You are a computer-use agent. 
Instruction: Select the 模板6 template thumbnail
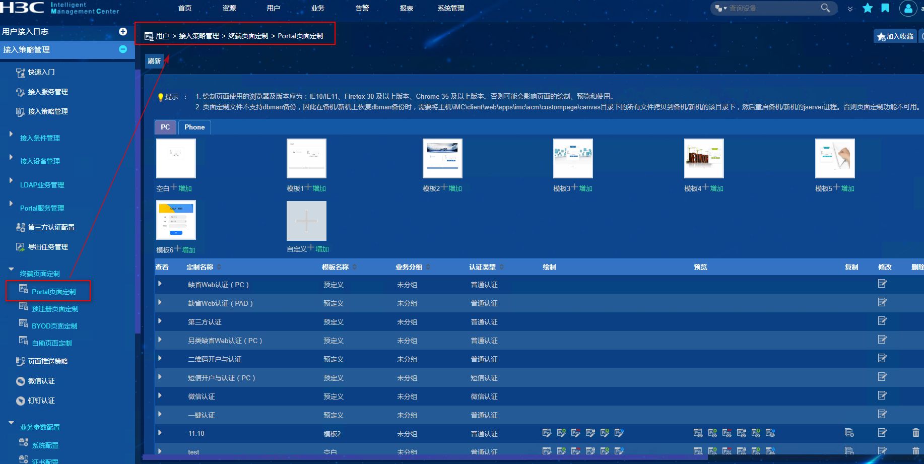pyautogui.click(x=176, y=220)
